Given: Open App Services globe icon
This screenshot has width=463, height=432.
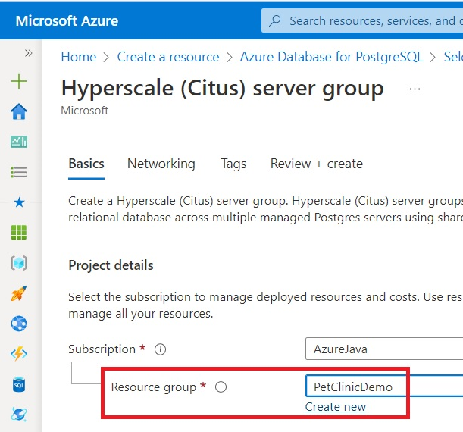Looking at the screenshot, I should click(x=19, y=324).
